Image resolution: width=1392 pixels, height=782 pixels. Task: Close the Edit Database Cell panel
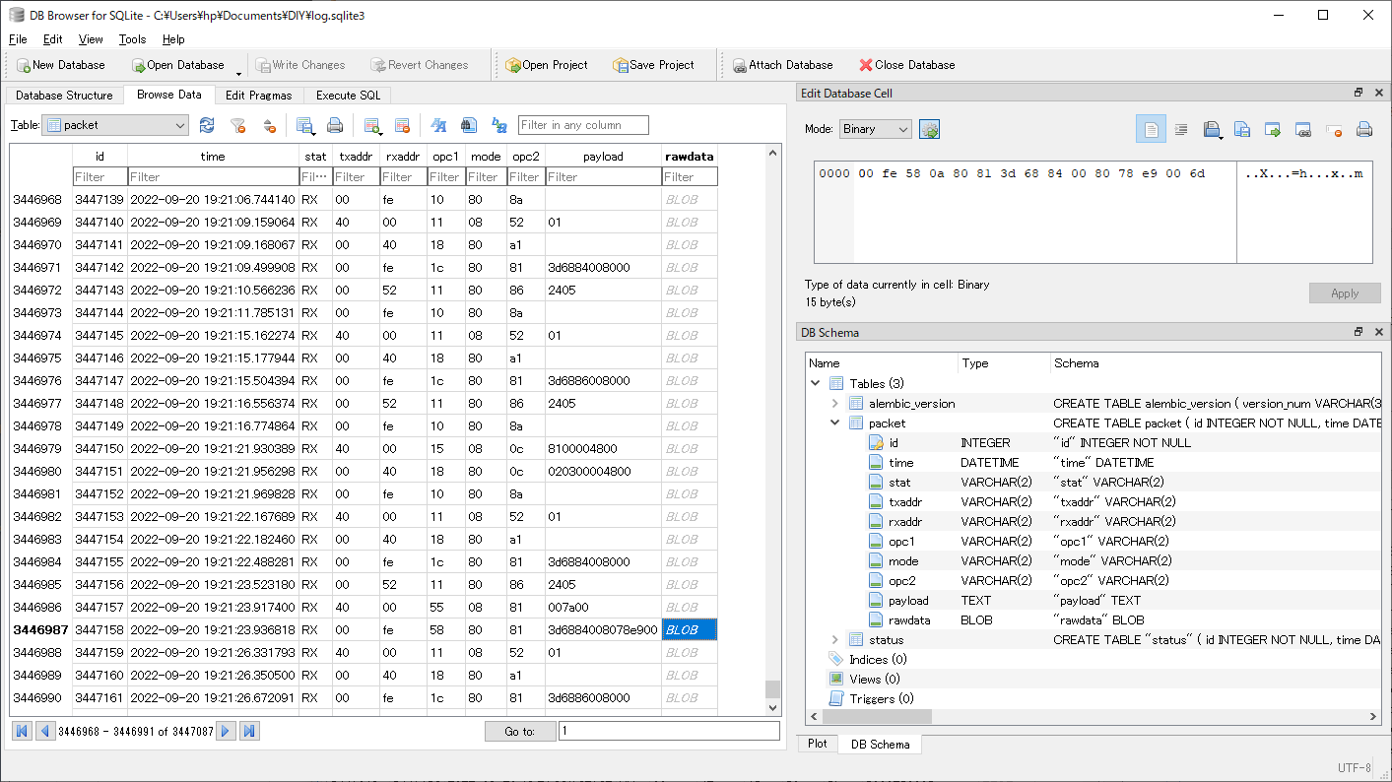tap(1378, 93)
